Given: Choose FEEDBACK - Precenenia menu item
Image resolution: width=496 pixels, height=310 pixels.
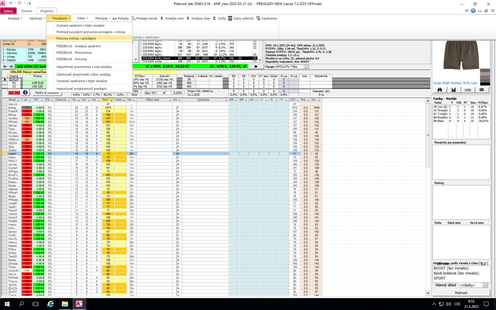Looking at the screenshot, I should (x=74, y=53).
